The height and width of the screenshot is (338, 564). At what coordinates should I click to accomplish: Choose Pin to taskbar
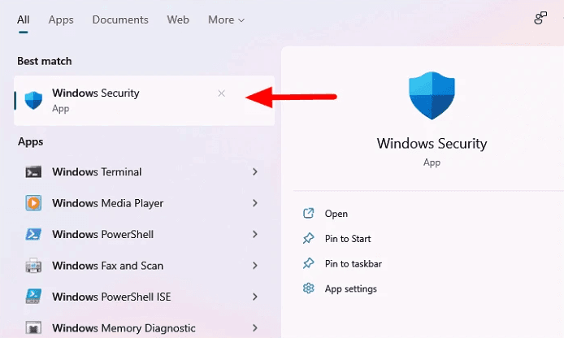tap(354, 263)
